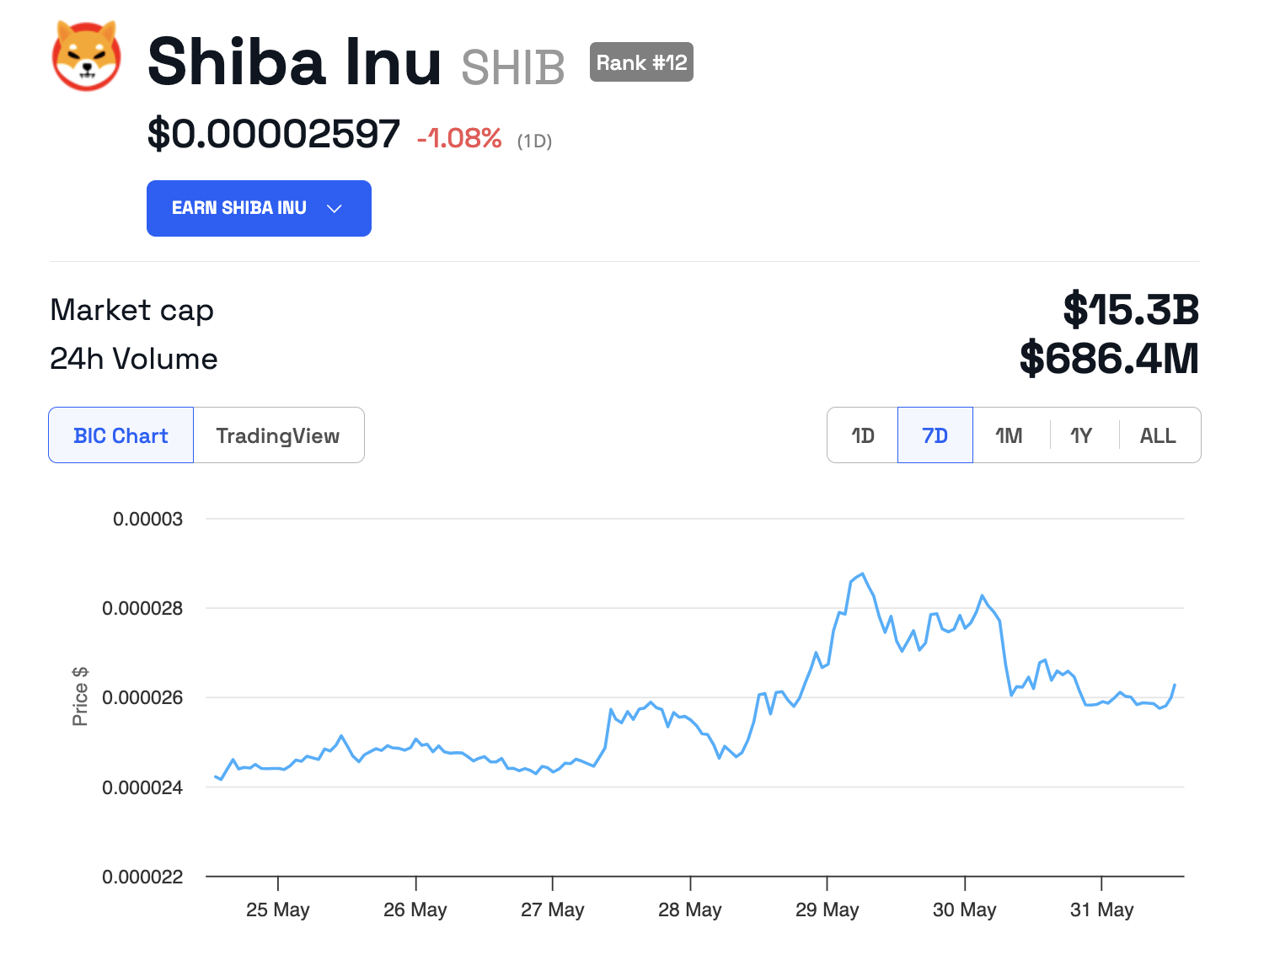This screenshot has width=1264, height=955.
Task: Click the $0.00002597 current price
Action: tap(274, 134)
